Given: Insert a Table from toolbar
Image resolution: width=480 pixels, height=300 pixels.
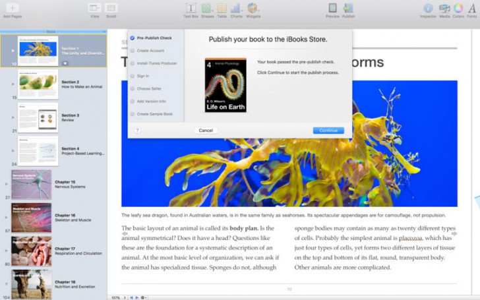Looking at the screenshot, I should (222, 8).
